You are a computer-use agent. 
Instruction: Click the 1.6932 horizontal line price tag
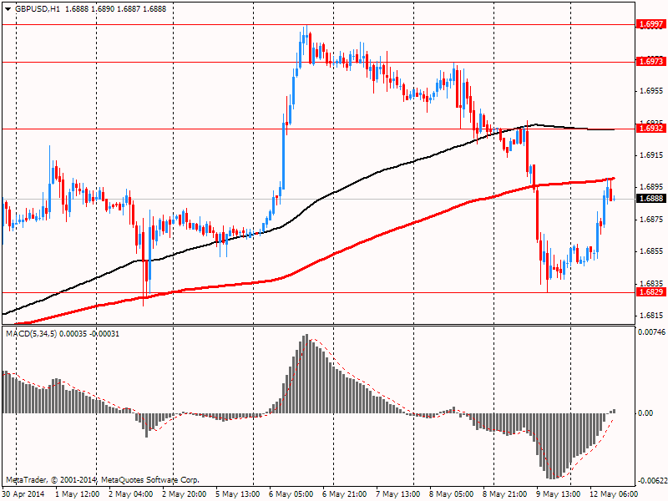[650, 129]
